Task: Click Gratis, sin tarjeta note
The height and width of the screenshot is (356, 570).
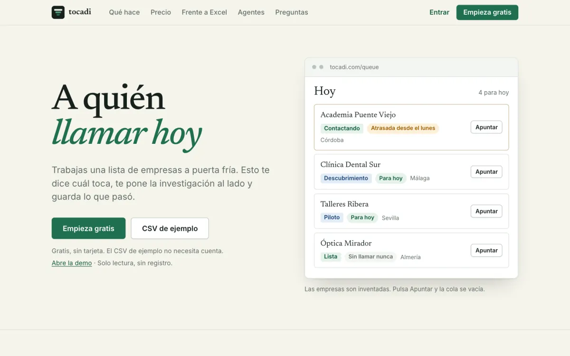Action: [x=137, y=251]
